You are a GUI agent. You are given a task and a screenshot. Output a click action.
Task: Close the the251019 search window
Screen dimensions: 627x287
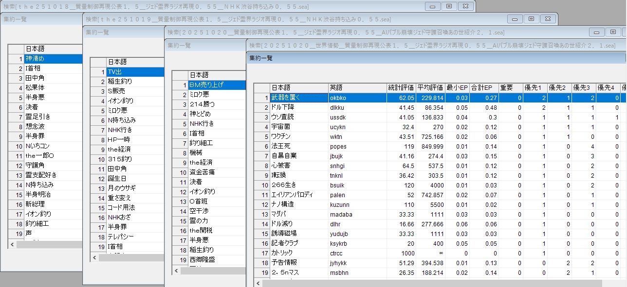point(547,19)
